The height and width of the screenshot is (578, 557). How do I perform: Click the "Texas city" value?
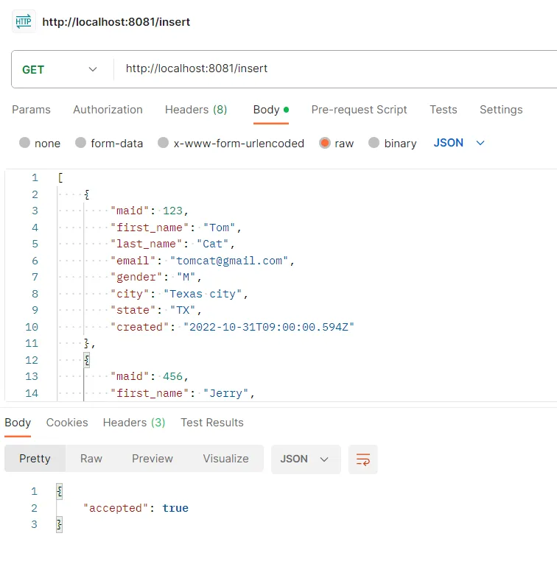click(203, 295)
